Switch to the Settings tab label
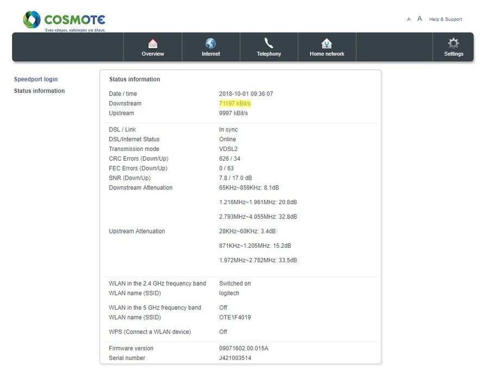This screenshot has width=492, height=391. pos(454,54)
